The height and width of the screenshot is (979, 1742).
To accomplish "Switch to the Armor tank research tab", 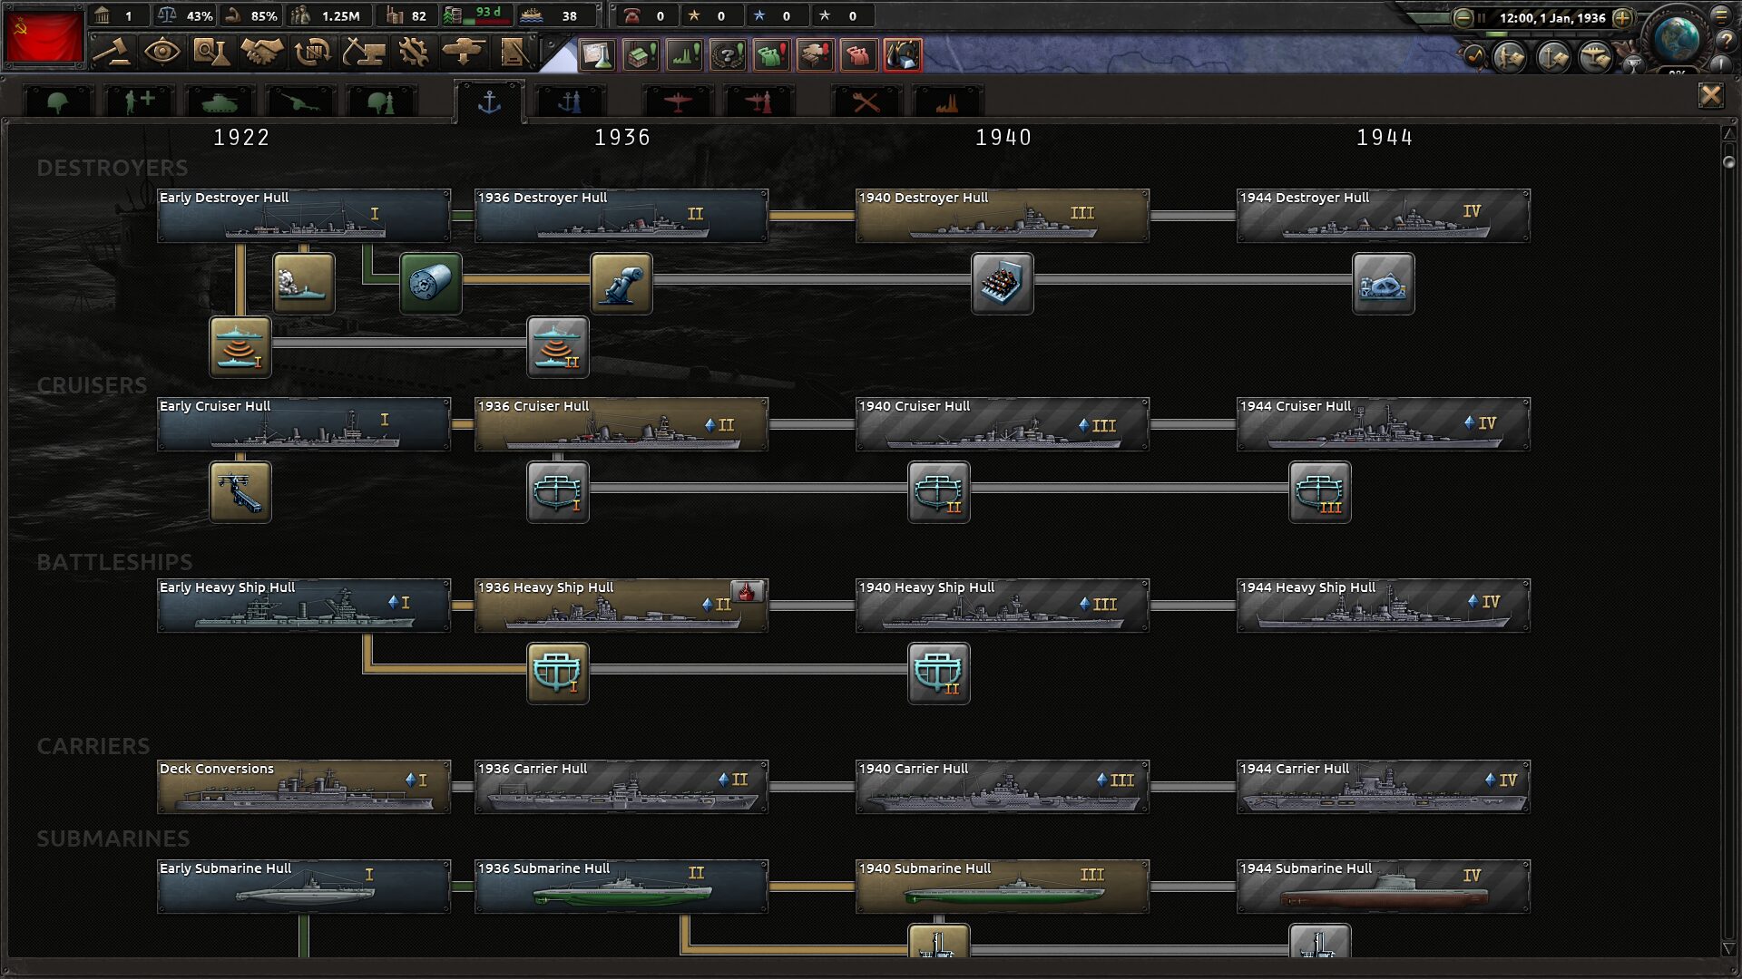I will coord(219,102).
